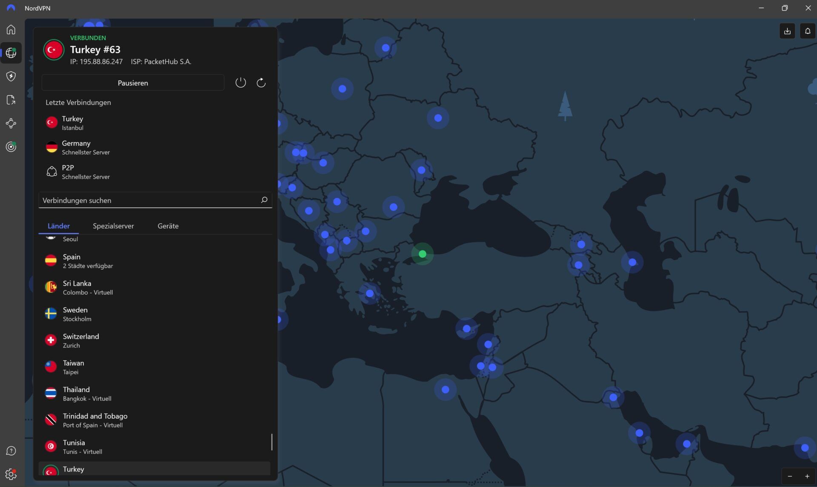Open Threat Protection shield icon

(x=11, y=76)
